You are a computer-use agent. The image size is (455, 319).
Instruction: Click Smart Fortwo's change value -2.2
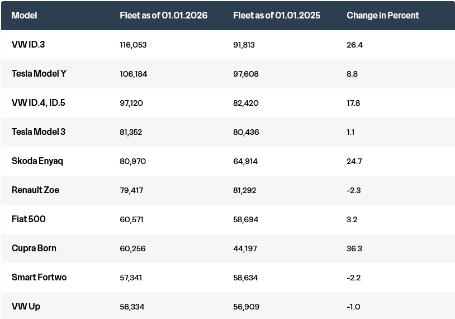click(353, 278)
